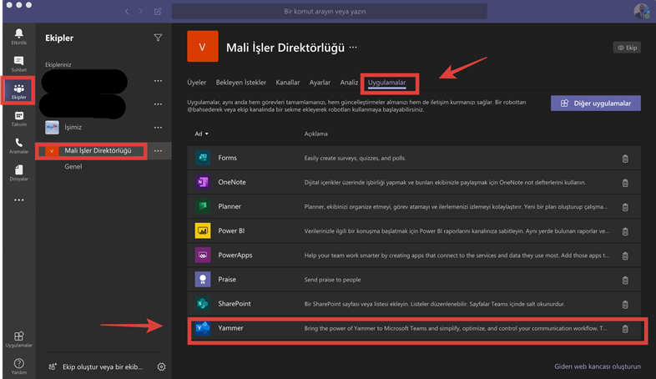Select the İşimiz team

73,127
